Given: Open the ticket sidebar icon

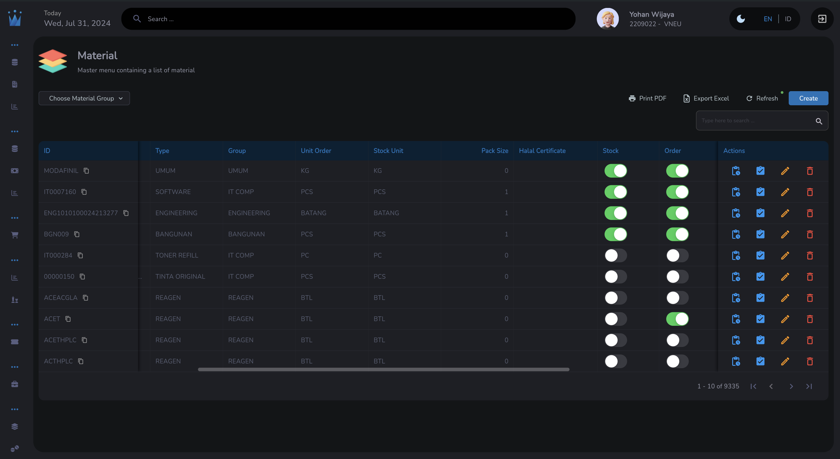Looking at the screenshot, I should pyautogui.click(x=15, y=342).
